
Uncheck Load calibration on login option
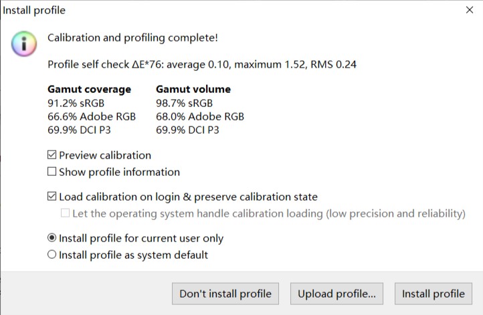coord(52,197)
